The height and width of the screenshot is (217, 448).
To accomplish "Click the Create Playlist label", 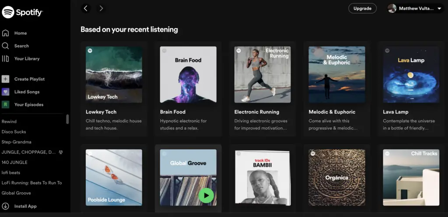I will 29,79.
